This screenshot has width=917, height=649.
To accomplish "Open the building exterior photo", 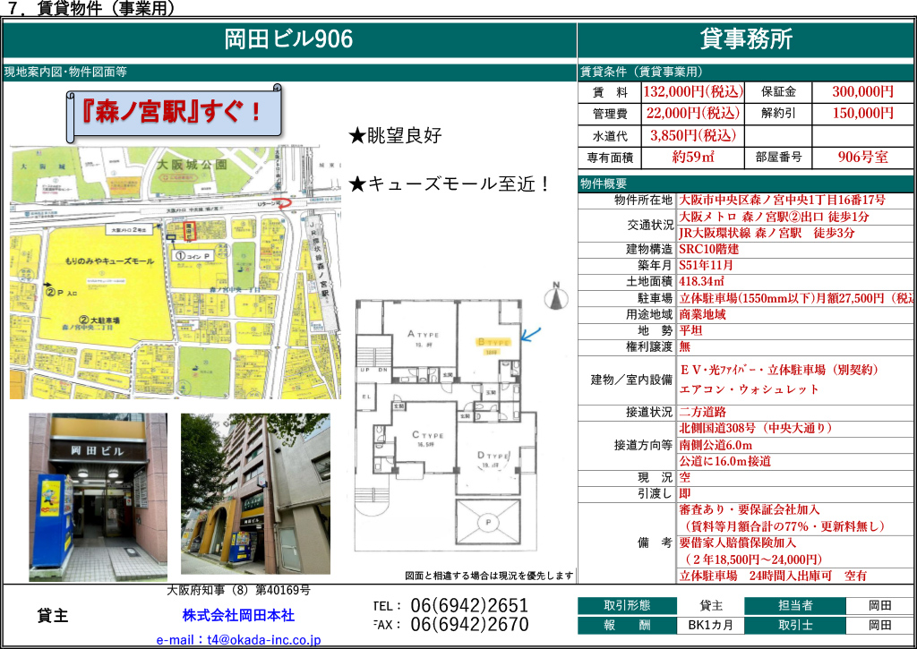I will 255,492.
